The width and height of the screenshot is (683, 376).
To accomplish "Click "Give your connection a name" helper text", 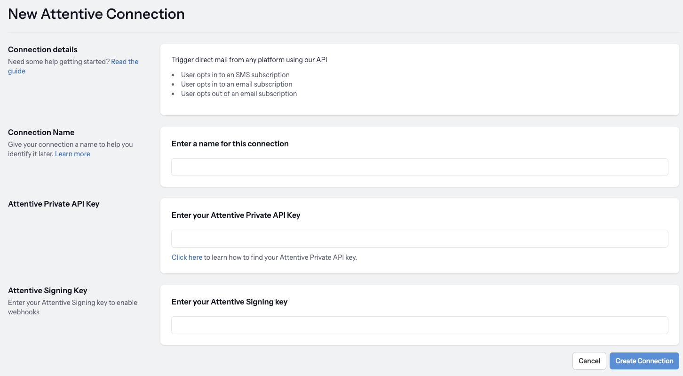I will tap(71, 144).
